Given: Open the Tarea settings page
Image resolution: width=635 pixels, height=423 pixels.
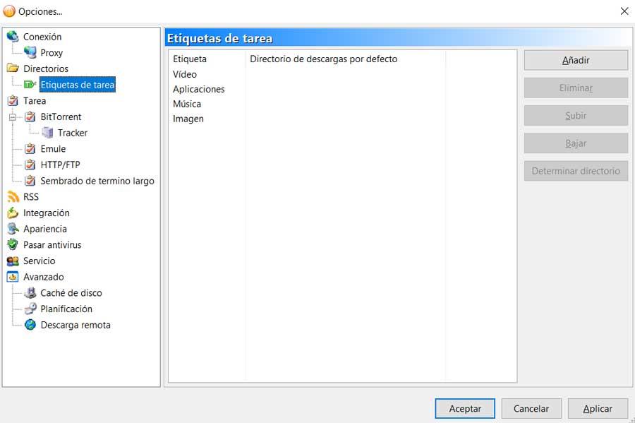Looking at the screenshot, I should 35,100.
